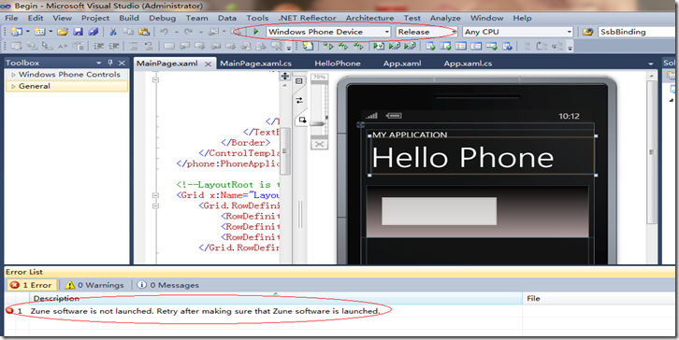The height and width of the screenshot is (340, 679).
Task: Click the fit-to-view icon below the zoom slider
Action: click(x=320, y=144)
